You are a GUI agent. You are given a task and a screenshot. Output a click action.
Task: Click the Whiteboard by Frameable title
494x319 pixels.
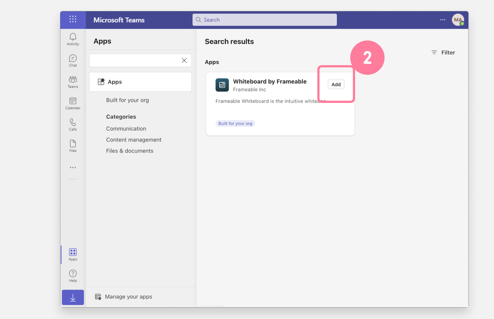pyautogui.click(x=270, y=81)
